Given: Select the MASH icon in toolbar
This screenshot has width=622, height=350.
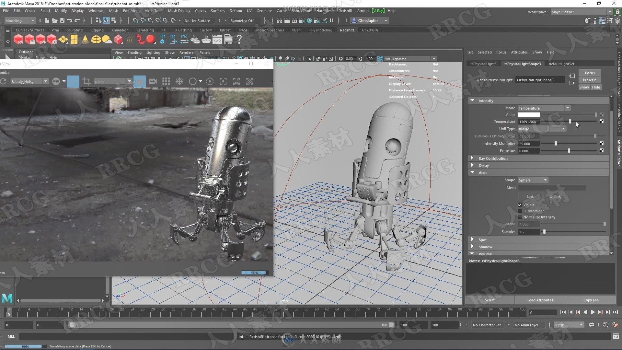Looking at the screenshot, I should [x=244, y=30].
